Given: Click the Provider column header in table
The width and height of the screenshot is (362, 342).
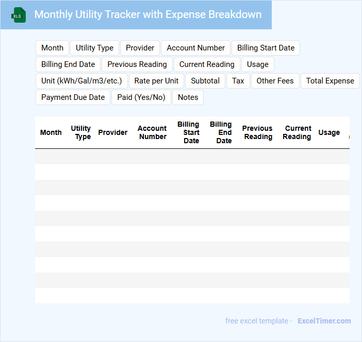Looking at the screenshot, I should [112, 132].
